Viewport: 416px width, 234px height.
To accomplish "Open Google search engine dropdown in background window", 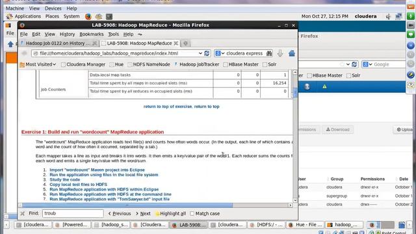I will click(368, 64).
